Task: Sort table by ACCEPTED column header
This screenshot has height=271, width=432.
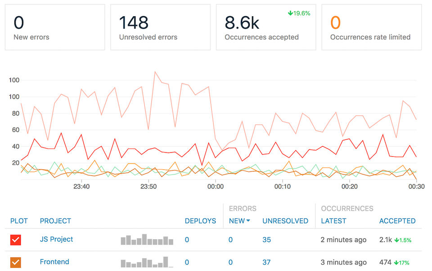Action: 397,221
